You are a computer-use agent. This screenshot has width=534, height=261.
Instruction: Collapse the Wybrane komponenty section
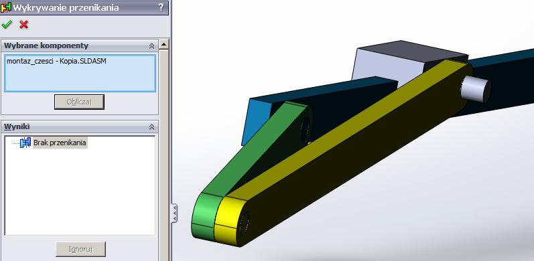(x=151, y=46)
